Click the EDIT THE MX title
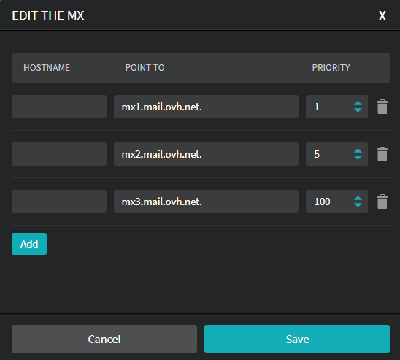This screenshot has width=400, height=360. click(x=48, y=15)
